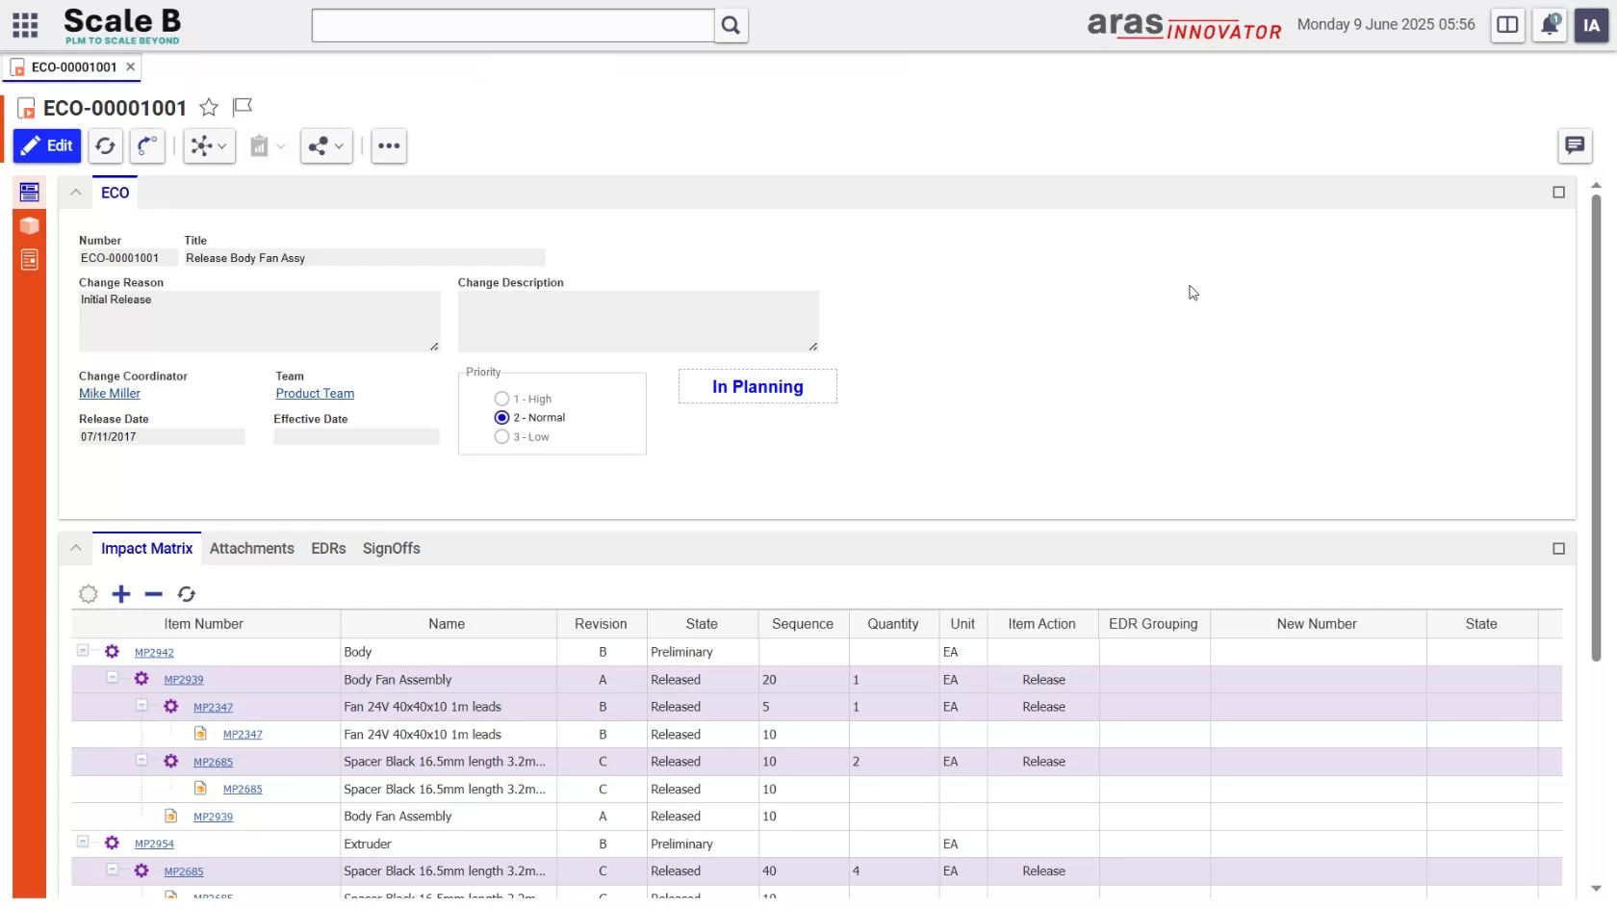This screenshot has height=910, width=1617.
Task: Open the notifications bell
Action: (1550, 25)
